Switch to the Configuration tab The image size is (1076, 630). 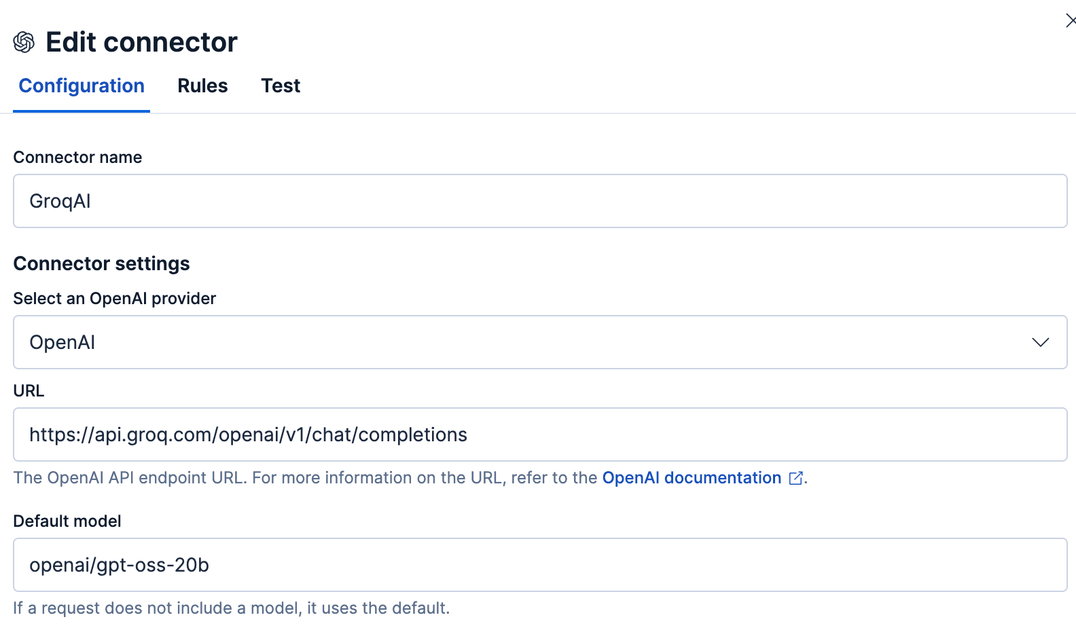82,86
